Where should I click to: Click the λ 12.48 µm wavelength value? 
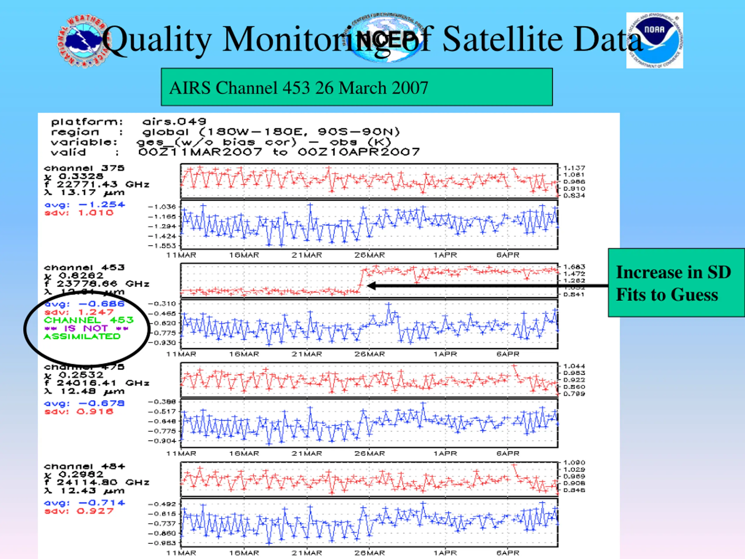pos(84,392)
